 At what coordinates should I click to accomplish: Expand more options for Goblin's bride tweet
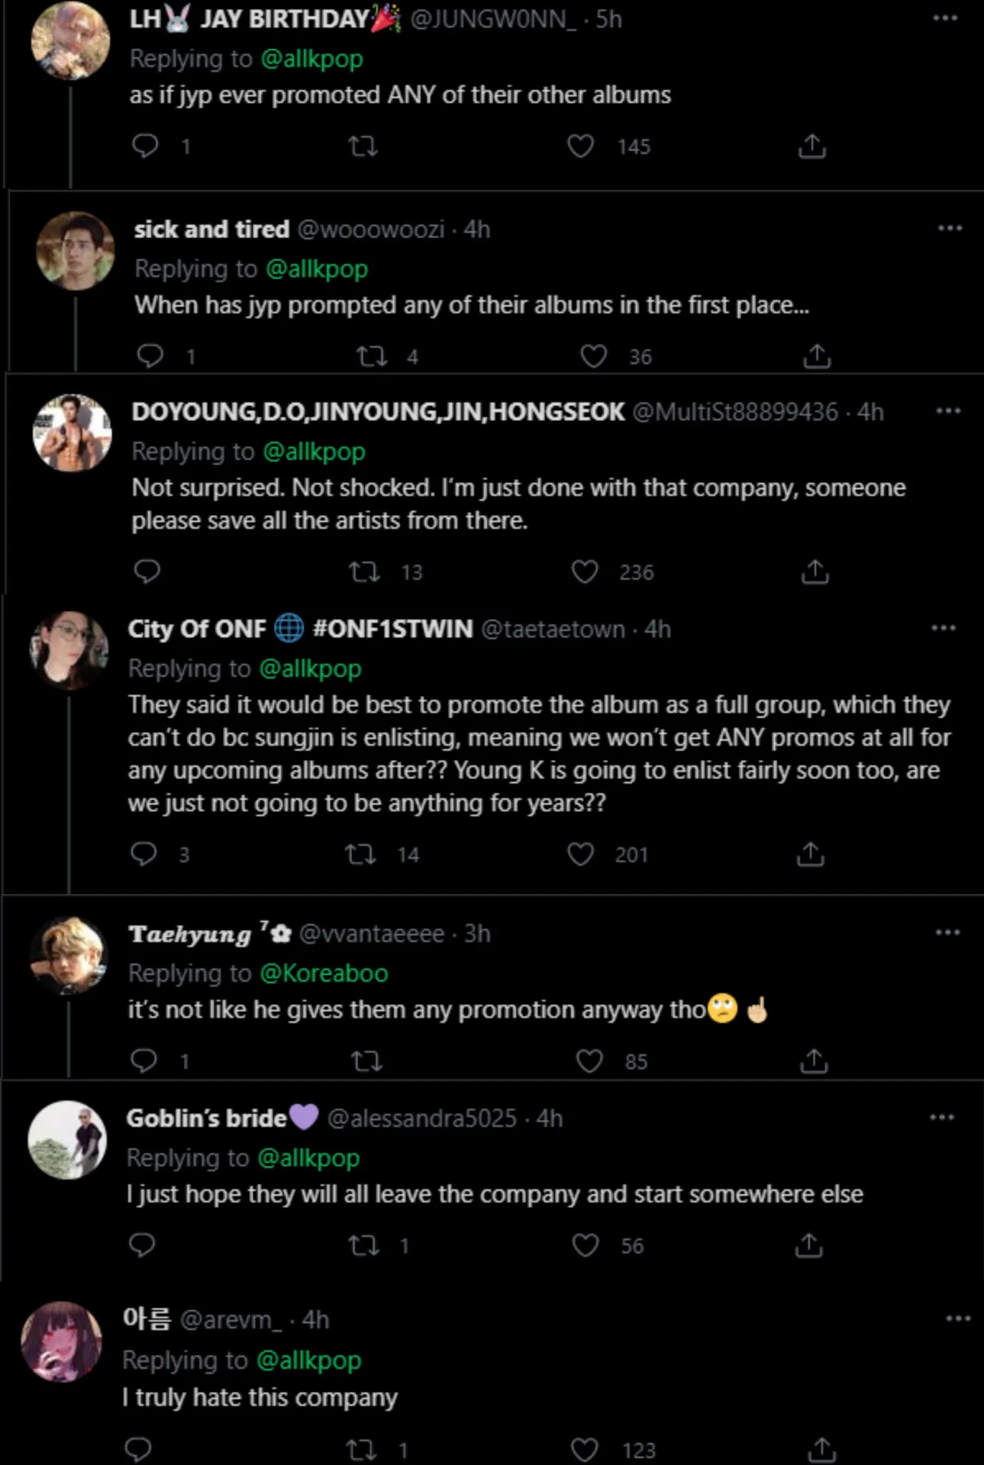click(942, 1117)
